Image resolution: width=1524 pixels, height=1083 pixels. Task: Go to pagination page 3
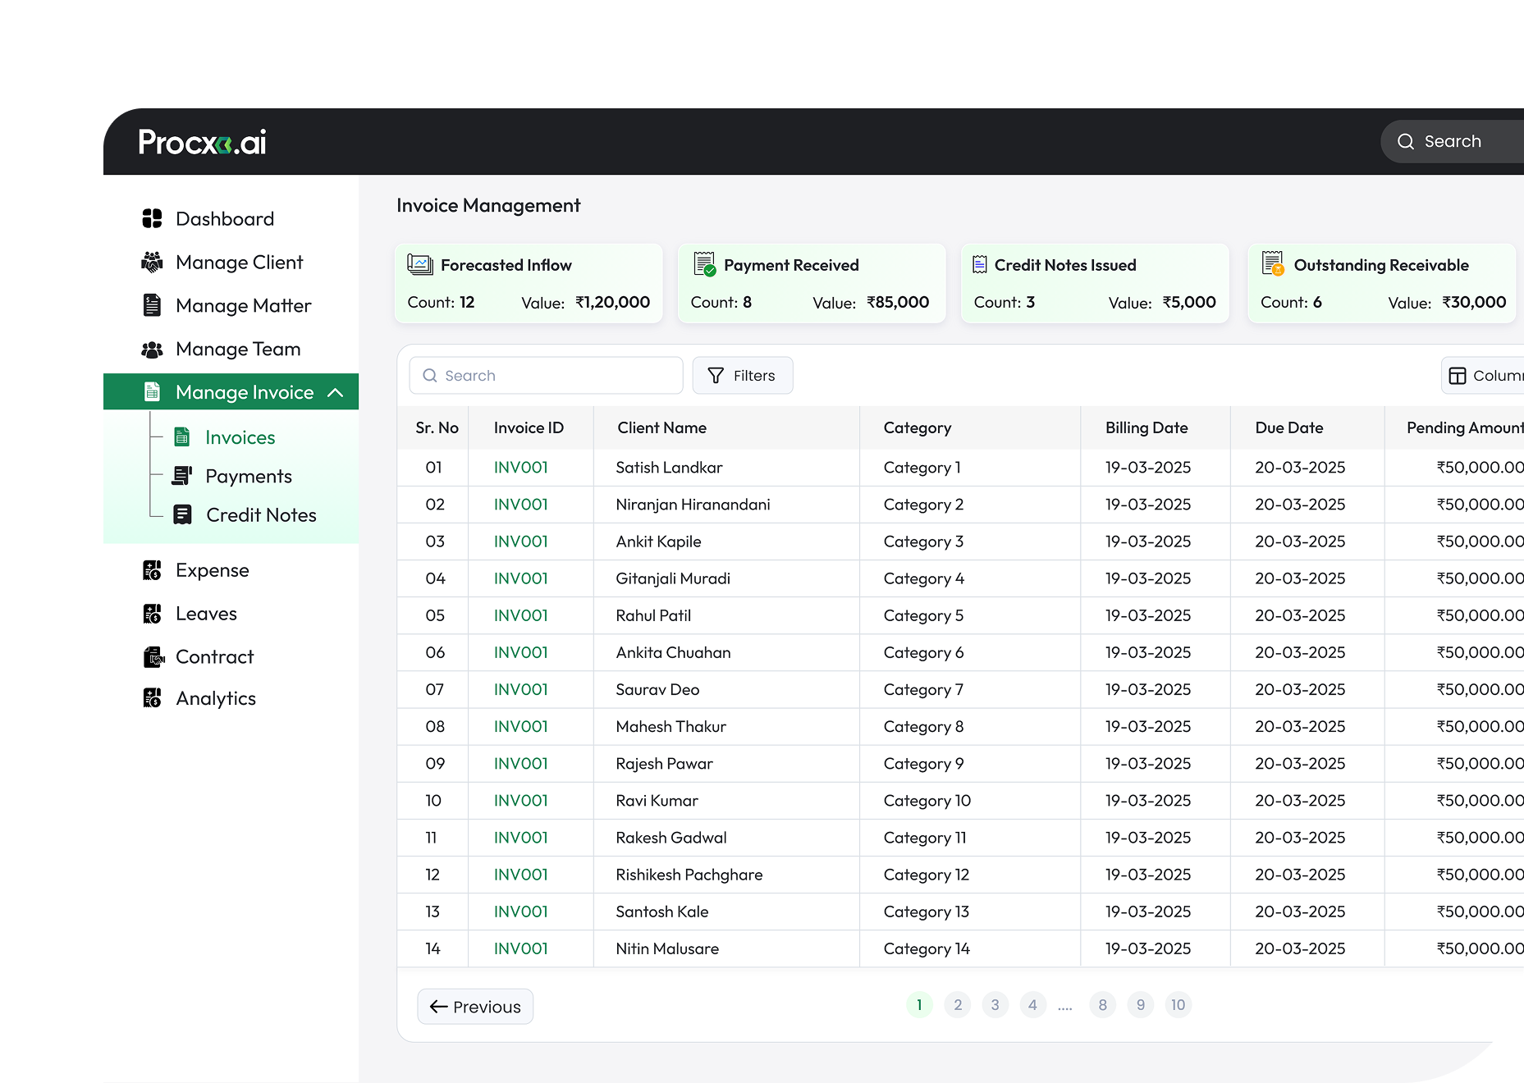(995, 1005)
